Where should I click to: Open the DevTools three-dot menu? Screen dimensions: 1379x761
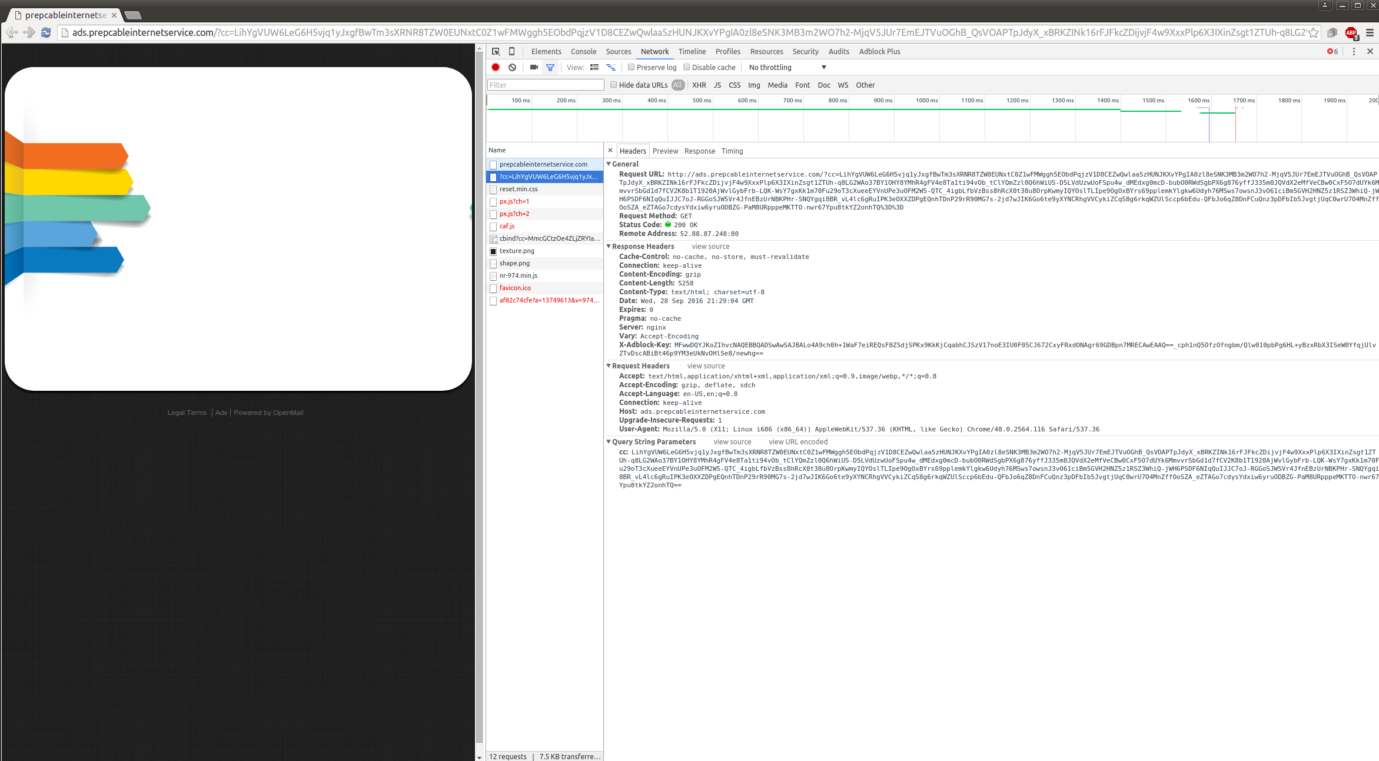[x=1354, y=52]
